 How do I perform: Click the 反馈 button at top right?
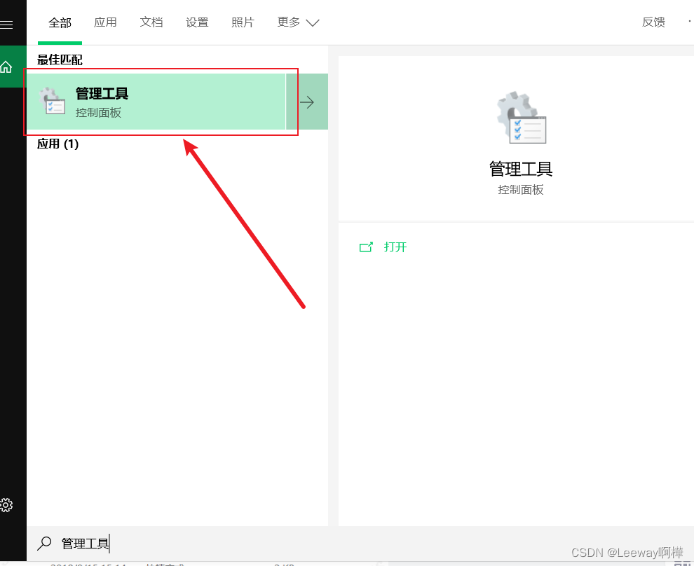[653, 22]
